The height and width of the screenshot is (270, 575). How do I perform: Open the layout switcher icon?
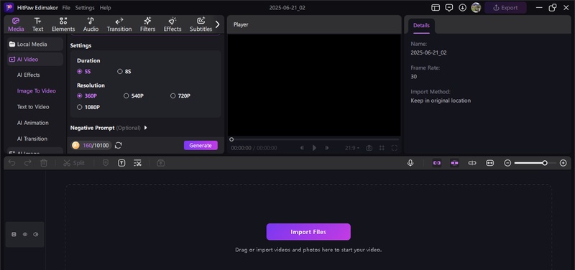(x=436, y=8)
